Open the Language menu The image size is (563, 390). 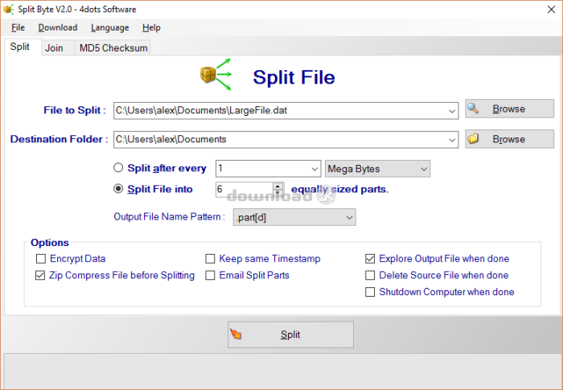[x=110, y=27]
